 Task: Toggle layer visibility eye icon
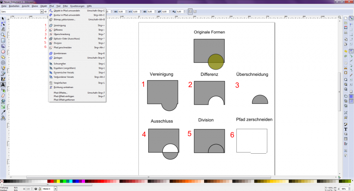36,189
